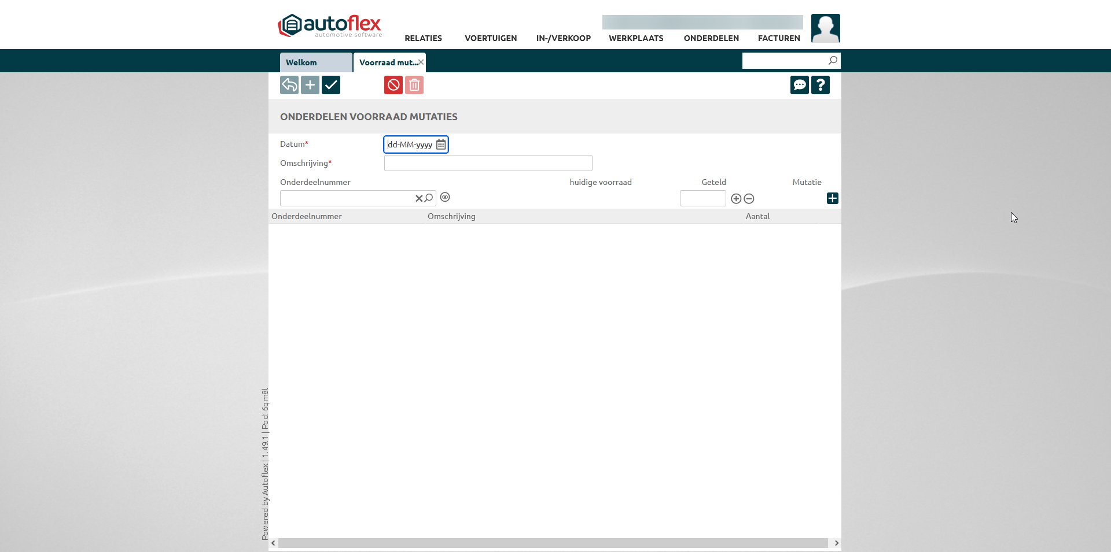
Task: Open the help question mark icon
Action: tap(821, 85)
